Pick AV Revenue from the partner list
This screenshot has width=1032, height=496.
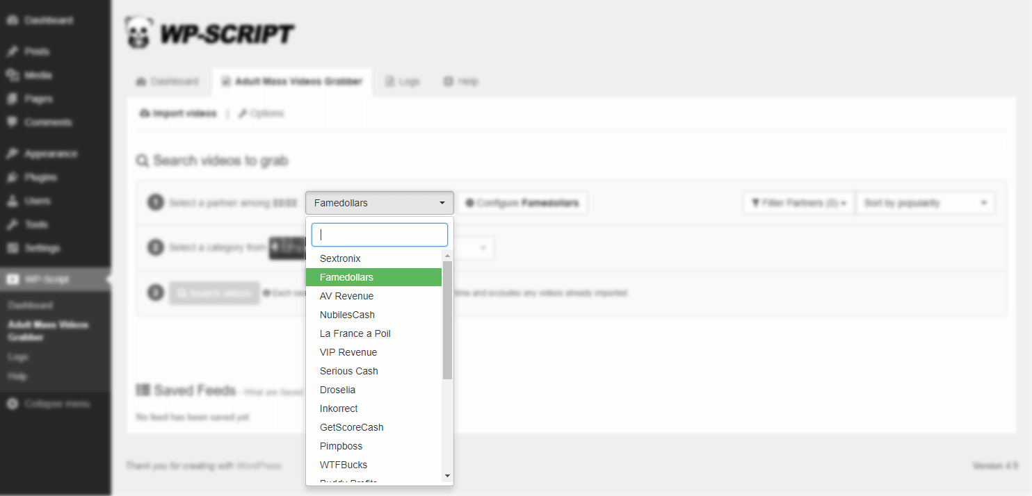tap(374, 296)
